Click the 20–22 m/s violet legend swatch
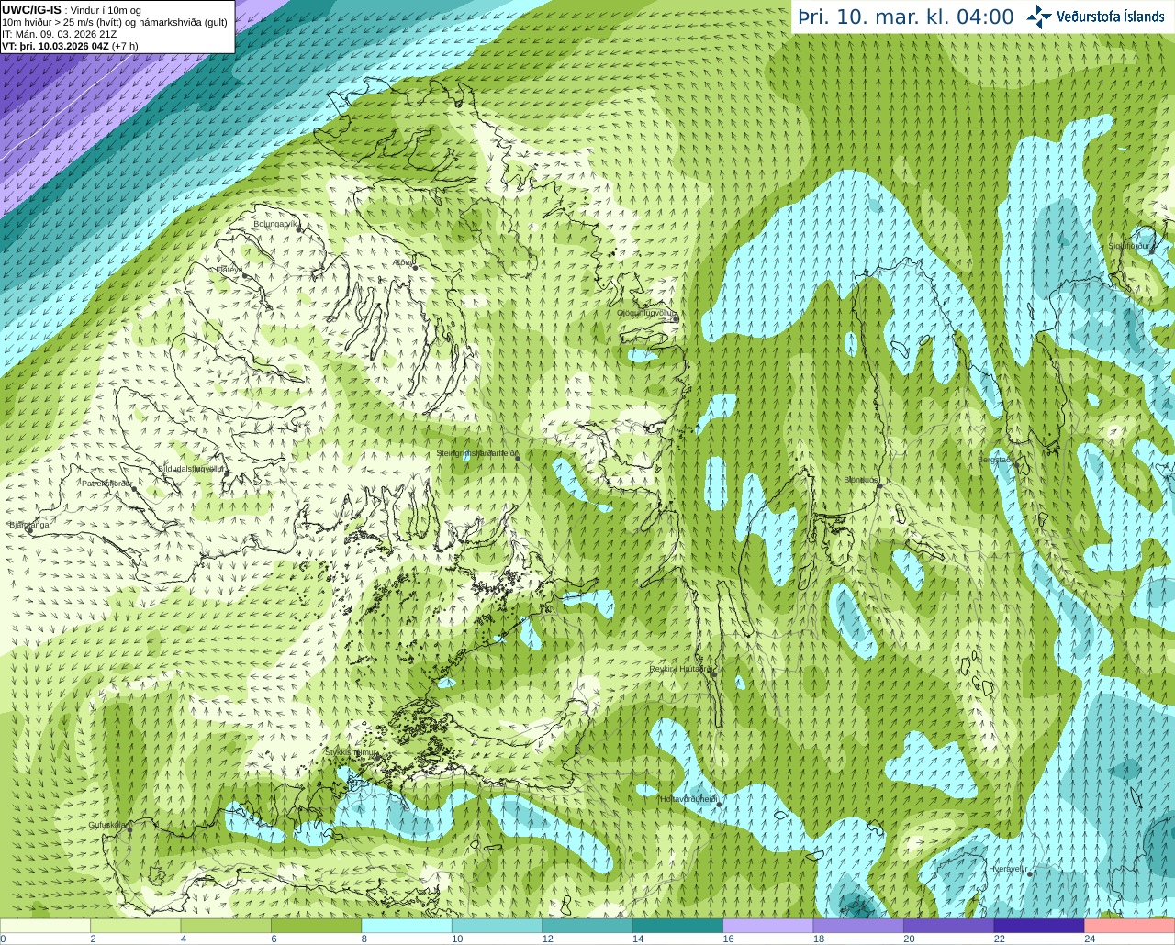 pos(949,926)
